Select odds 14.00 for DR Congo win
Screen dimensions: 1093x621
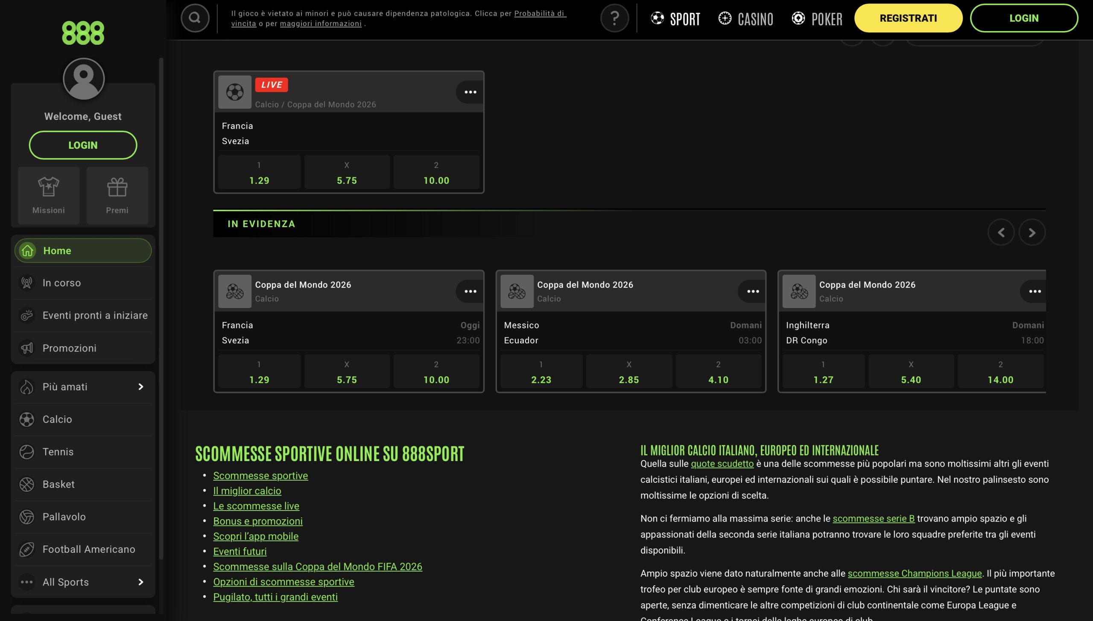coord(1000,371)
